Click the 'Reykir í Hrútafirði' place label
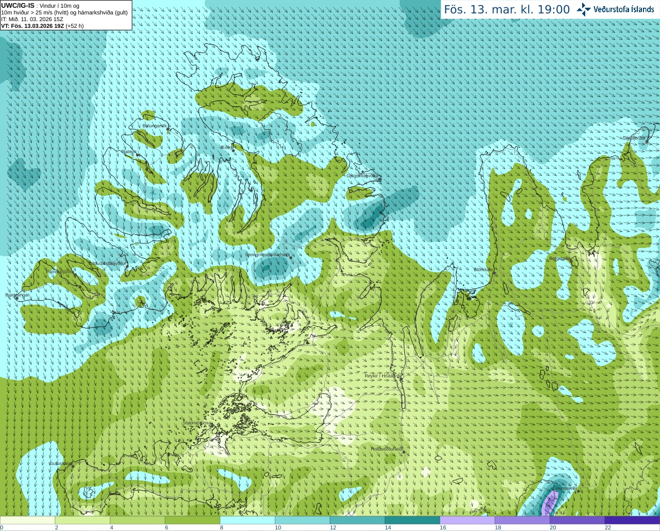The width and height of the screenshot is (660, 531). [383, 376]
